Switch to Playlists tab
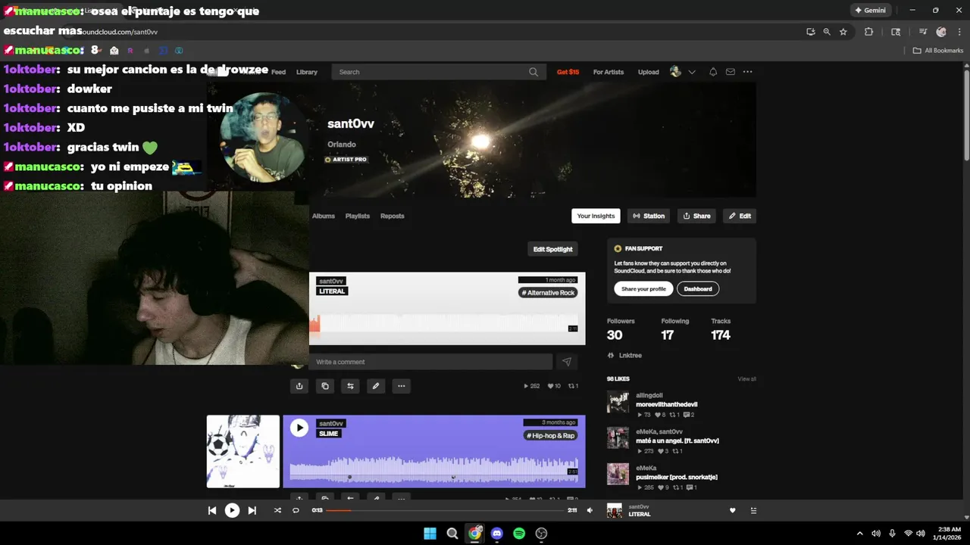Viewport: 970px width, 545px height. (x=358, y=216)
